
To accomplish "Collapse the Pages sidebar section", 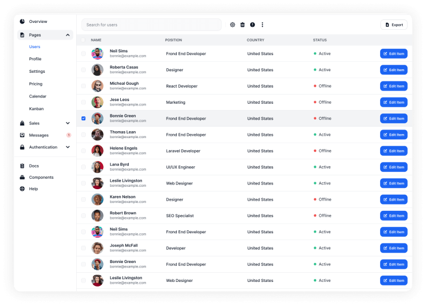I will tap(68, 35).
